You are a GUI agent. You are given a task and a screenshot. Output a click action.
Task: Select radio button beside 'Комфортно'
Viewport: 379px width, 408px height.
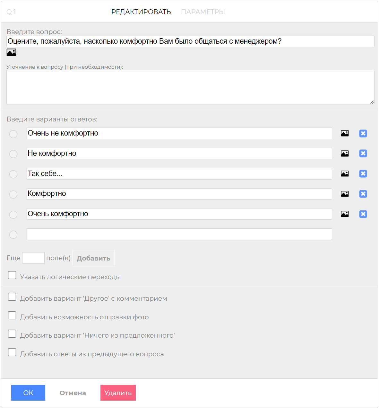point(13,194)
